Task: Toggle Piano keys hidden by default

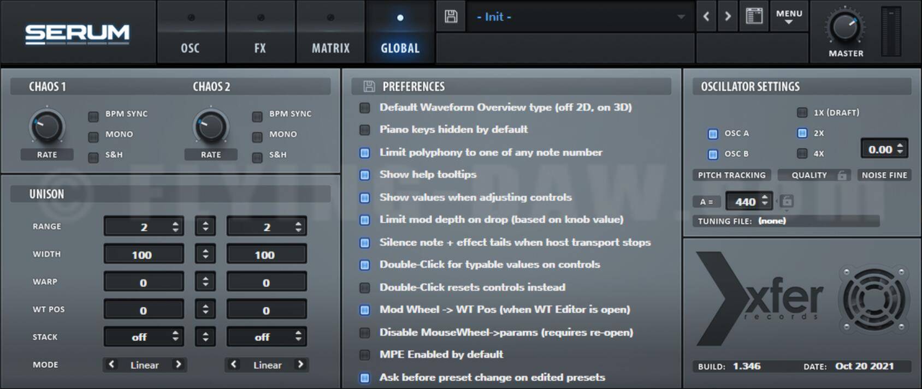Action: pyautogui.click(x=365, y=130)
